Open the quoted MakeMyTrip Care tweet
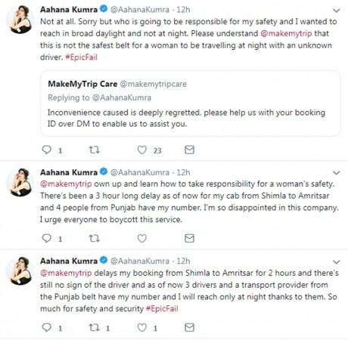 191,104
